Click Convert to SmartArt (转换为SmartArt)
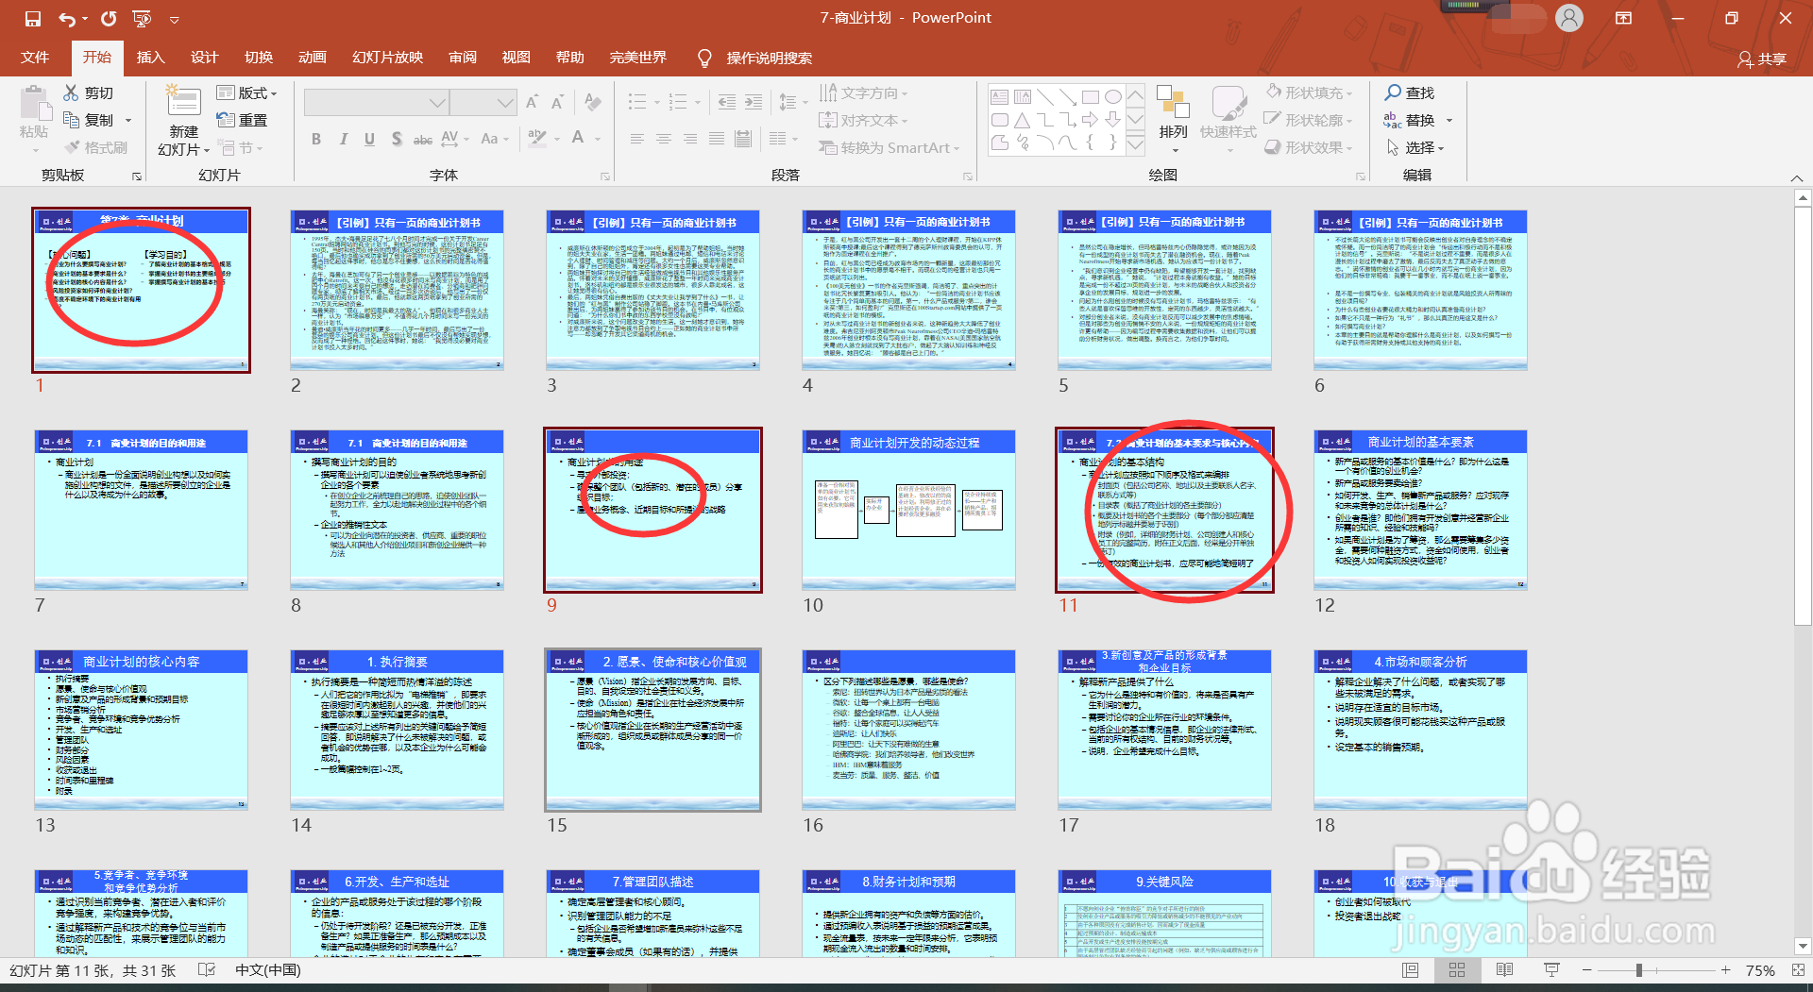Image resolution: width=1813 pixels, height=992 pixels. [889, 147]
